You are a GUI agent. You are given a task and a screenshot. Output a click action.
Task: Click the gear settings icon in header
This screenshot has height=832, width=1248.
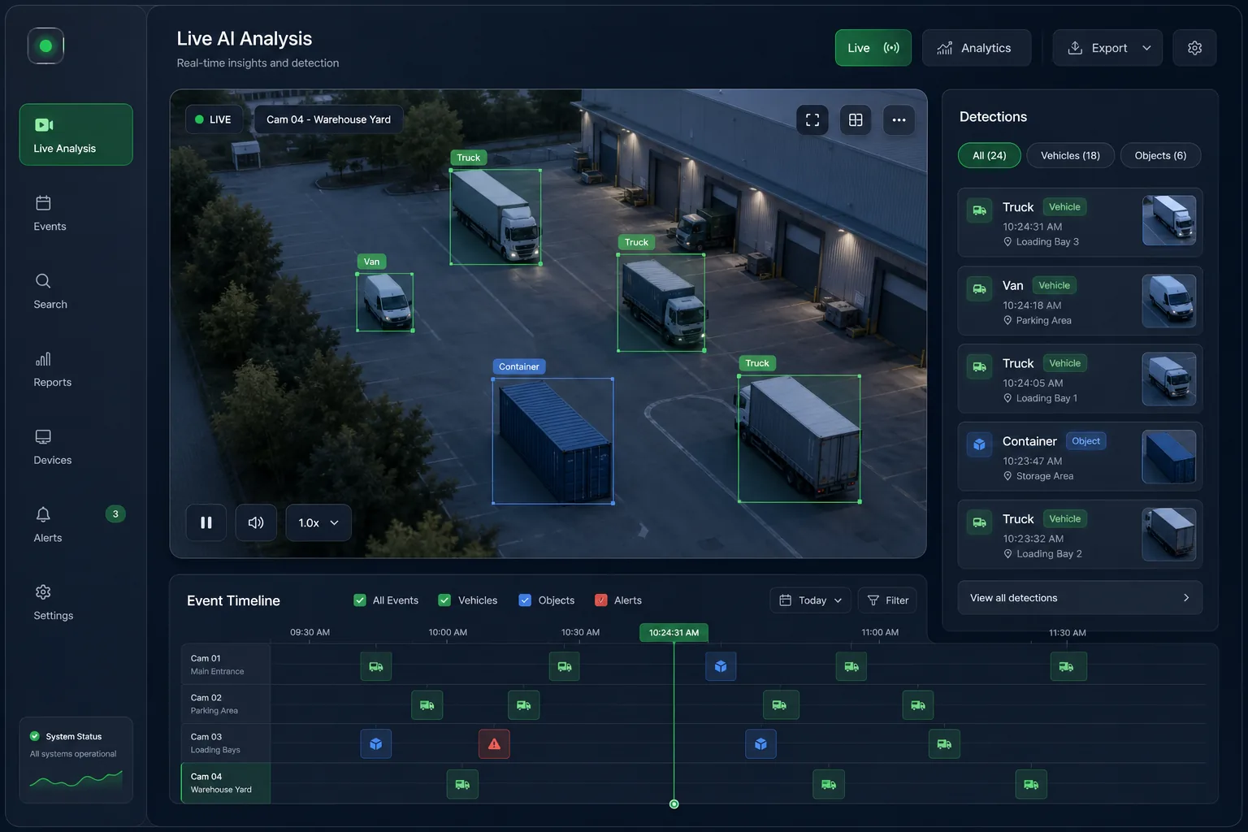click(1194, 48)
